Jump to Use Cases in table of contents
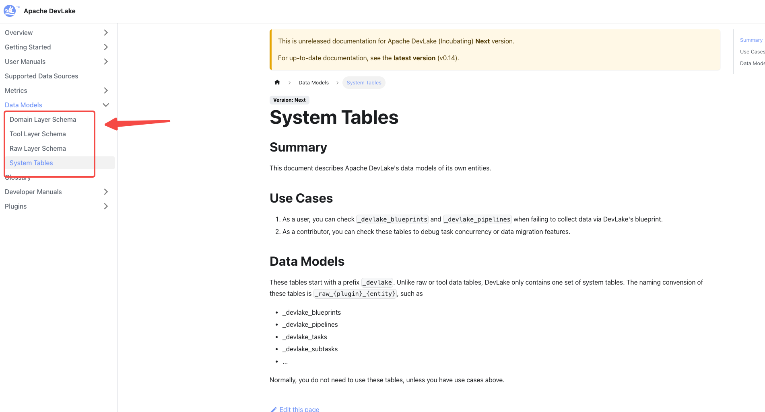The width and height of the screenshot is (765, 412). (x=752, y=51)
